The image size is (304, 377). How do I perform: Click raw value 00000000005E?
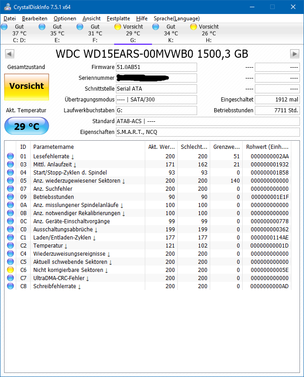click(270, 270)
